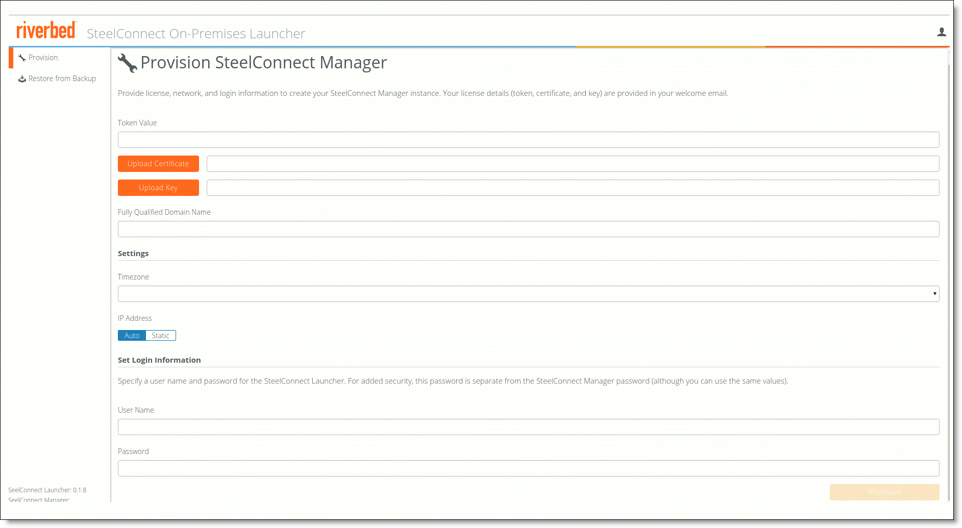Screen dimensions: 962x528
Task: Click the Password label
Action: (x=133, y=451)
